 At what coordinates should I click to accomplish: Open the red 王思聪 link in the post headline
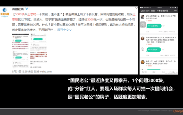click(x=32, y=14)
